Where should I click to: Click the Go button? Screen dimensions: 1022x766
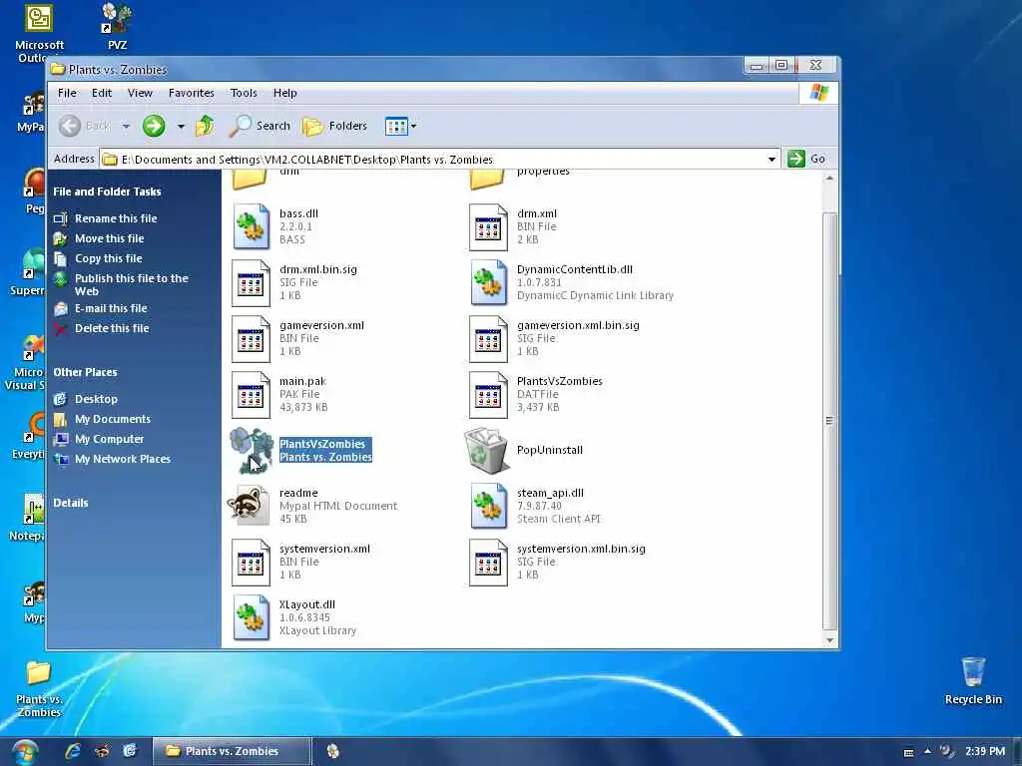coord(806,159)
